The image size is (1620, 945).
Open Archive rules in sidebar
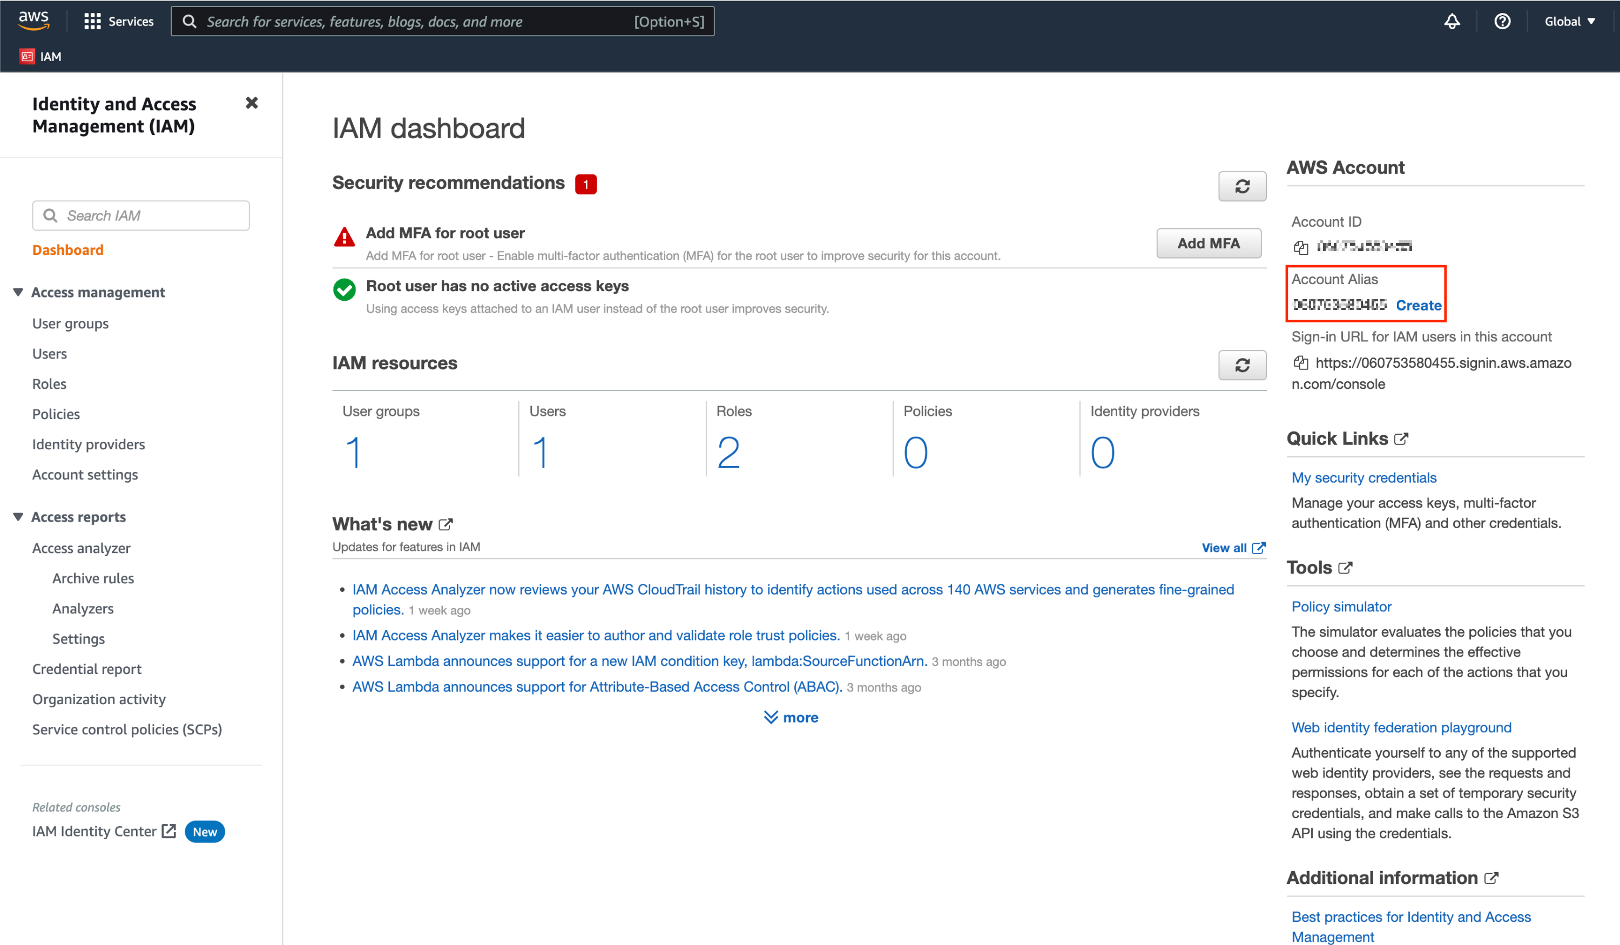[93, 578]
